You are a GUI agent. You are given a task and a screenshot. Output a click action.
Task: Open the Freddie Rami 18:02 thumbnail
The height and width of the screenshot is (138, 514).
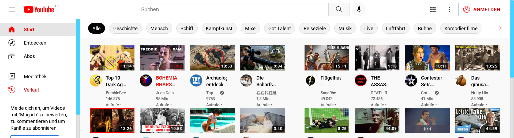click(x=162, y=58)
